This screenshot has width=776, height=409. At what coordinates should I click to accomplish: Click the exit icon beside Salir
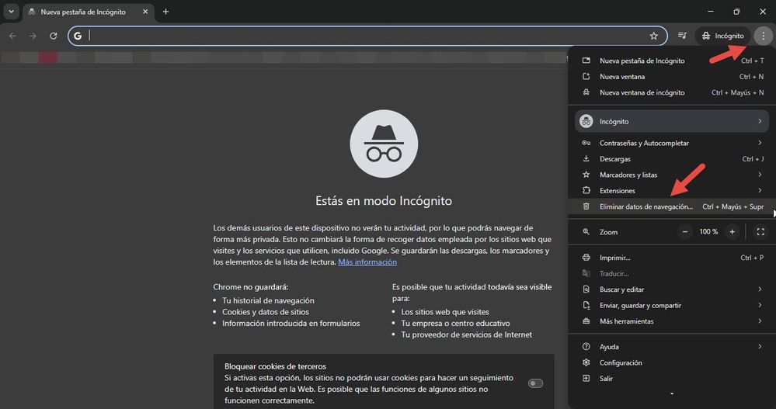(x=586, y=378)
